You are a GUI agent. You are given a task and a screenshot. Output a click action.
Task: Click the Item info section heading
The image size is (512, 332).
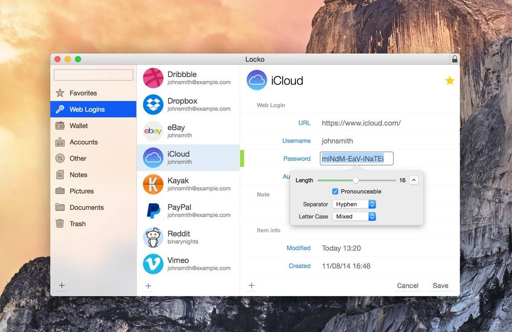[x=268, y=230]
